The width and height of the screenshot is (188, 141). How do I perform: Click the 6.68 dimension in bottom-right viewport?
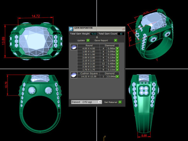pos(144,136)
